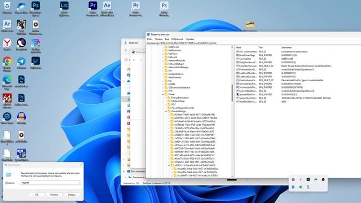361x203 pixels.
Task: Open the Recycle Bin desktop icon
Action: click(7, 7)
